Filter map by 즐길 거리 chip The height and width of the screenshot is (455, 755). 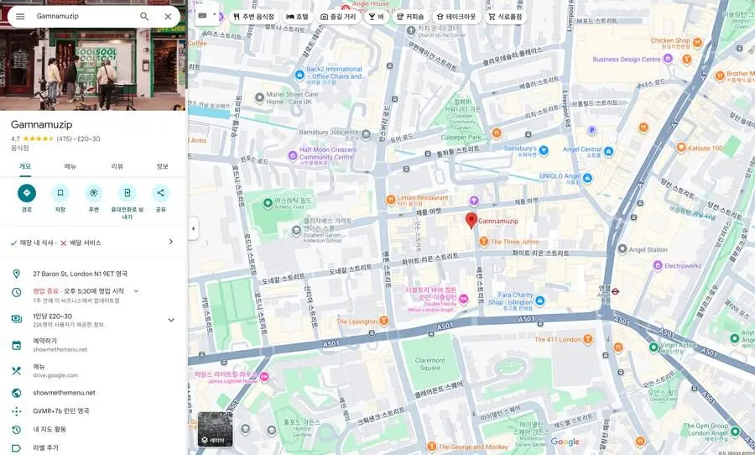[339, 17]
